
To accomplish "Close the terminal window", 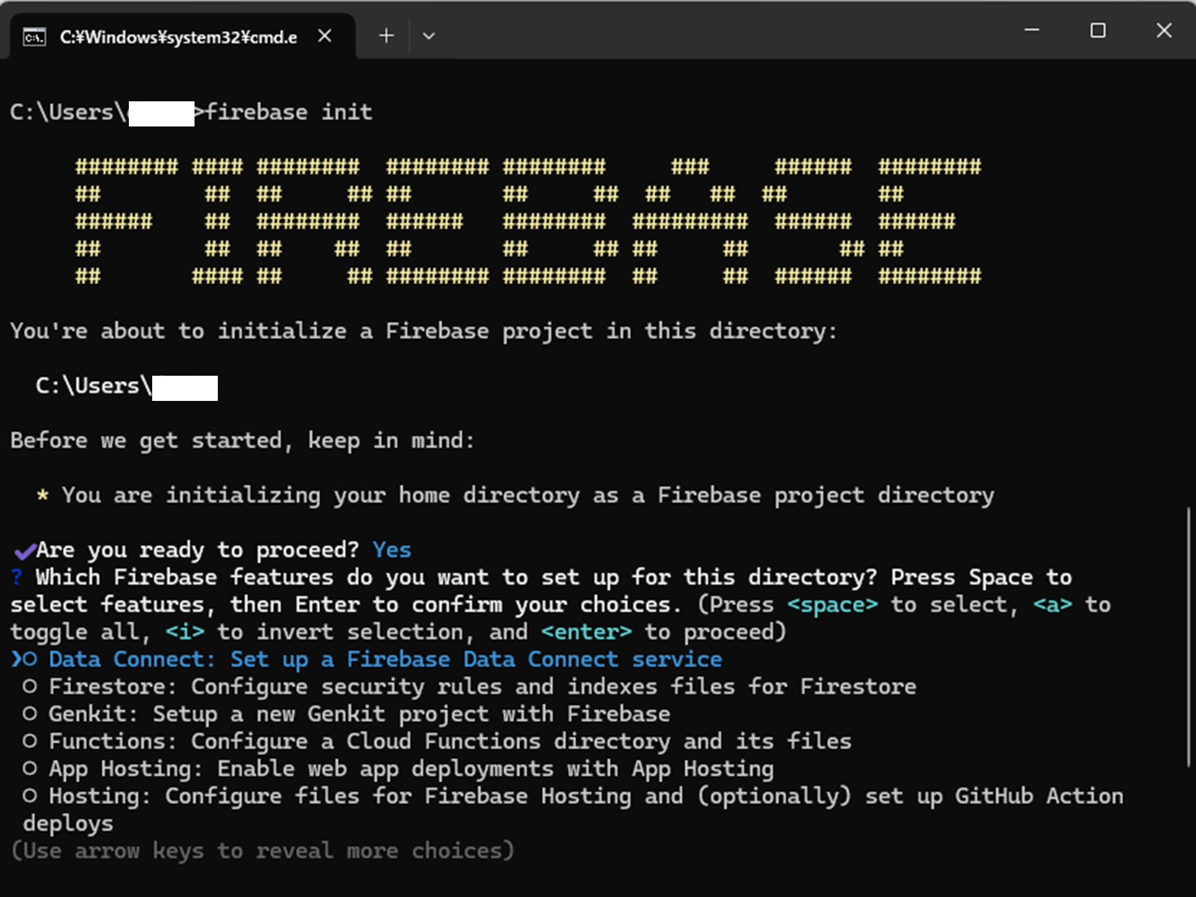I will click(1164, 30).
